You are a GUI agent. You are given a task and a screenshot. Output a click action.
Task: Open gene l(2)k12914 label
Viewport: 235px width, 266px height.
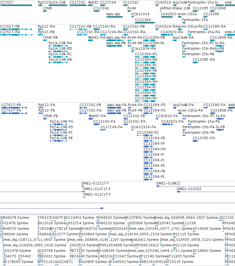click(140, 14)
